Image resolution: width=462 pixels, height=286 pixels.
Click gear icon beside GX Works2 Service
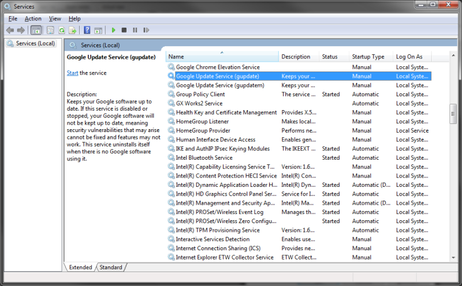171,103
